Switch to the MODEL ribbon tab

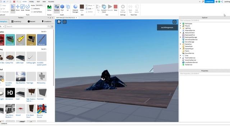[32, 1]
